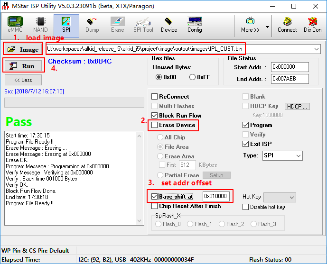Click the base shift address input field
This screenshot has height=264, width=327.
click(x=216, y=196)
